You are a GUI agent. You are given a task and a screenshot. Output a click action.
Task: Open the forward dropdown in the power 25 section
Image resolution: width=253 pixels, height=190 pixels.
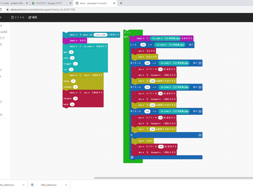click(x=156, y=75)
